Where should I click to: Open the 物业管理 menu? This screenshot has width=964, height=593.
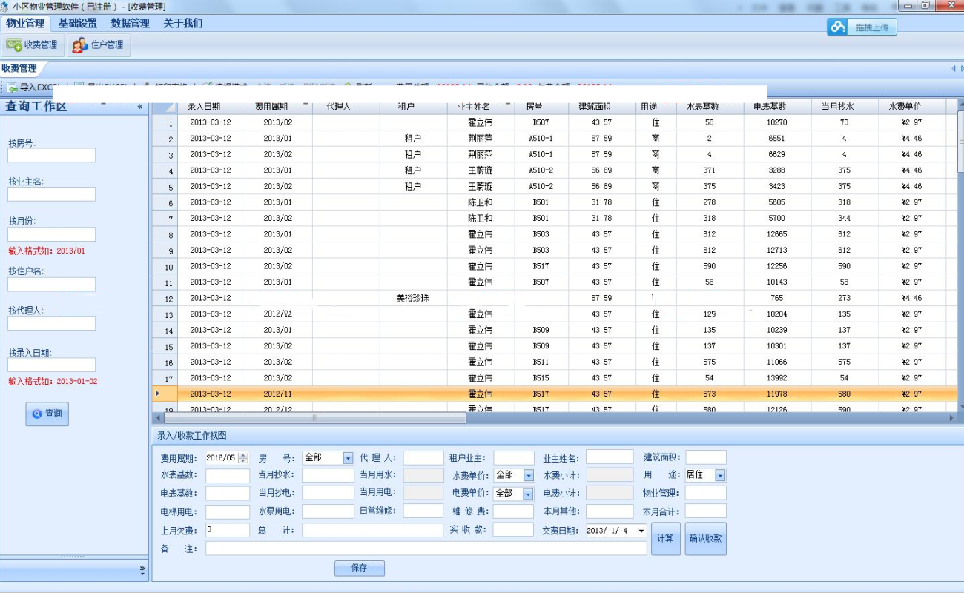click(25, 23)
